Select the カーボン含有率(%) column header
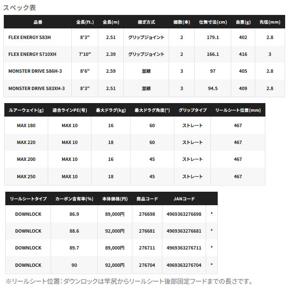The image size is (289, 289). pyautogui.click(x=71, y=198)
